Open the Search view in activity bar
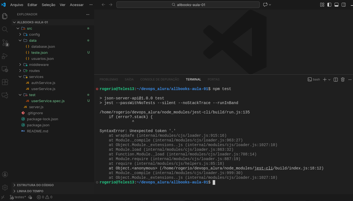This screenshot has width=353, height=201. [5, 29]
